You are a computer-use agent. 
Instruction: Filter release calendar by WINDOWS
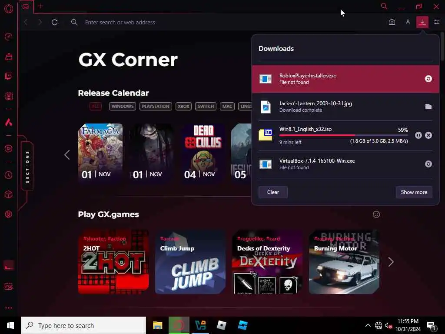[122, 106]
